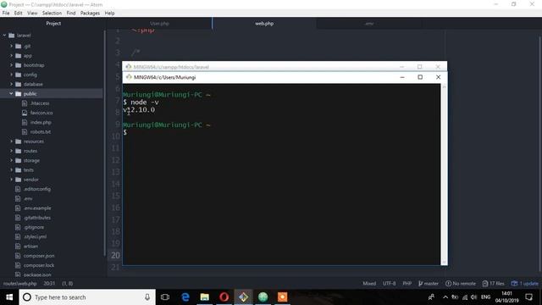Open .styleci.yml file
This screenshot has height=305, width=542.
[35, 237]
